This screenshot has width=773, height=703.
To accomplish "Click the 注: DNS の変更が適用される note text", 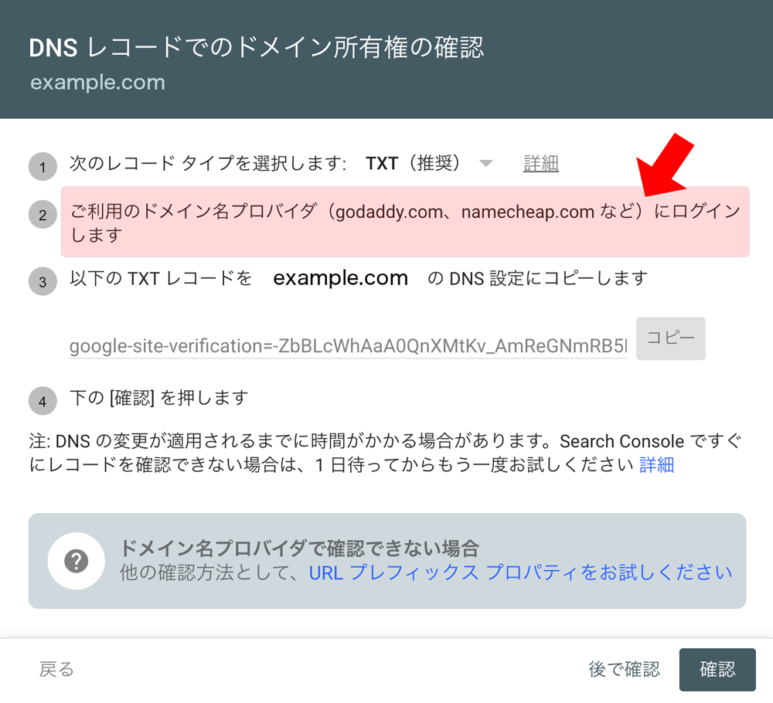I will 385,453.
